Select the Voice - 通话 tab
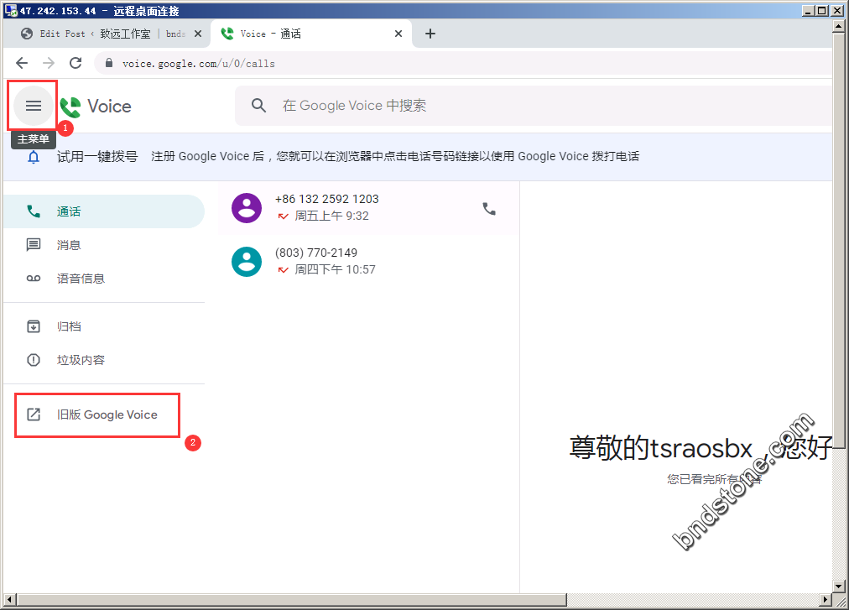Image resolution: width=849 pixels, height=610 pixels. tap(310, 34)
